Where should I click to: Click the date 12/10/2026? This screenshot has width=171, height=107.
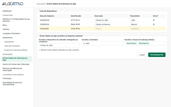tap(44, 29)
